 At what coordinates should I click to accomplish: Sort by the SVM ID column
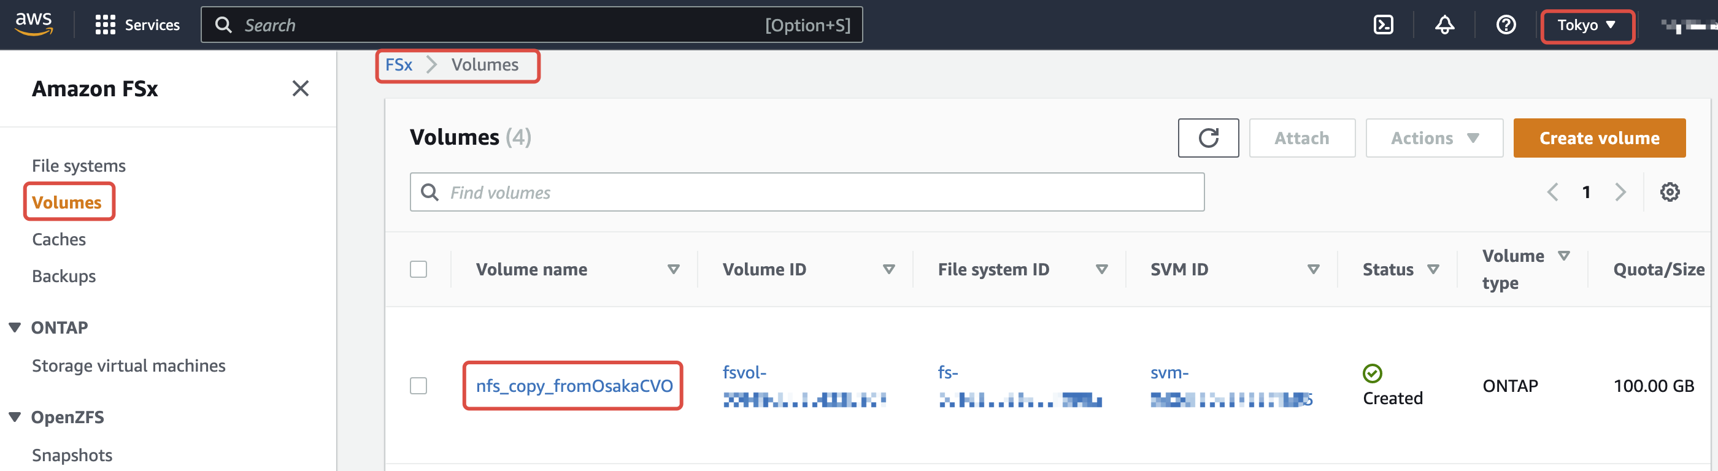pos(1313,269)
